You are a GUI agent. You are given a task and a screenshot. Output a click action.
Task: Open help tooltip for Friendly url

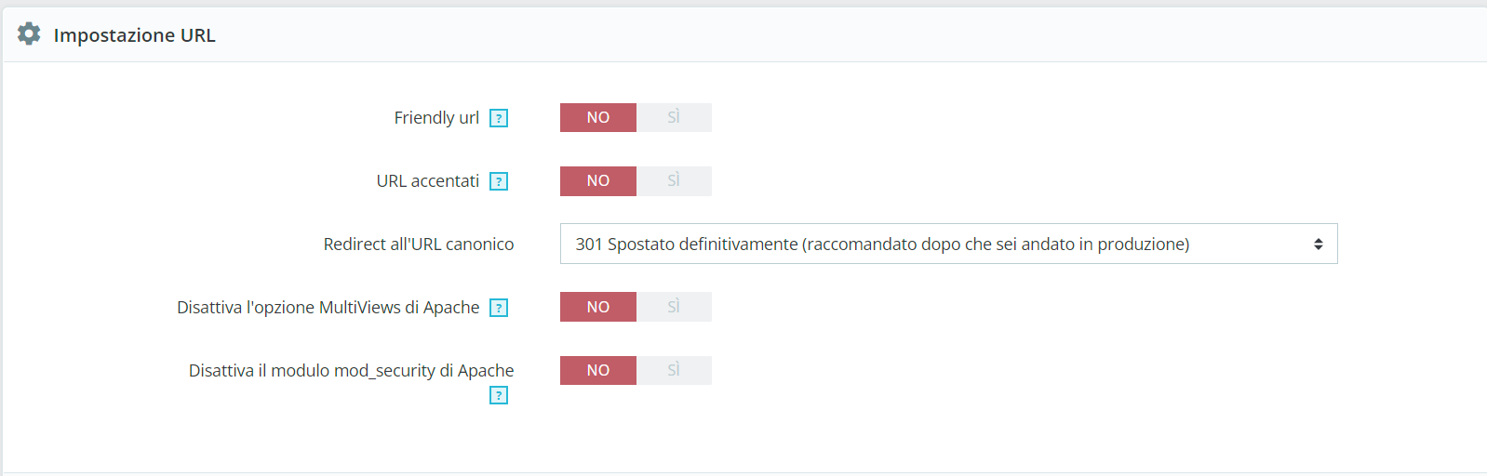[x=499, y=118]
